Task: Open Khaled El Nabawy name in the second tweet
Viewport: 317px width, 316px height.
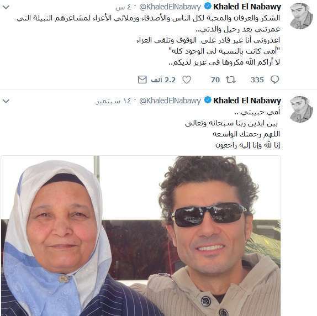Action: pyautogui.click(x=247, y=101)
